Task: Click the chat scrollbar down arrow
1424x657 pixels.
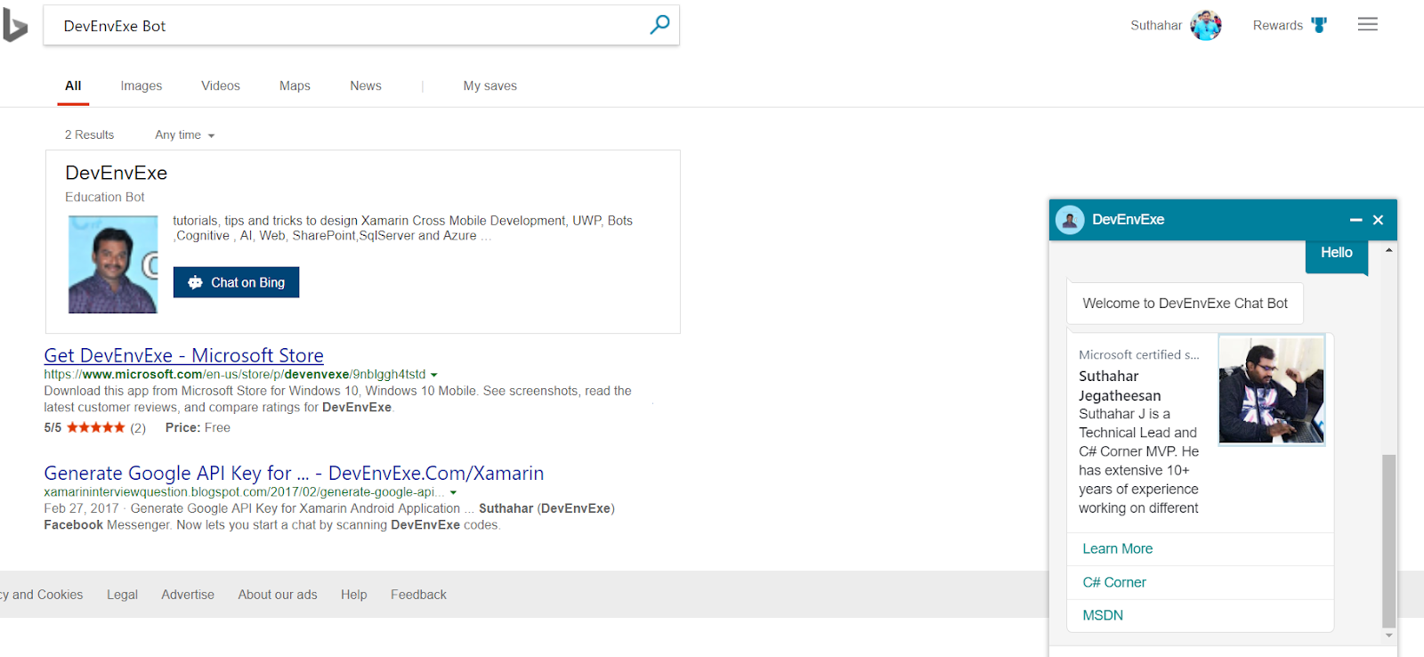Action: [1388, 636]
